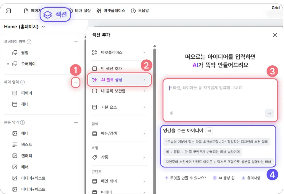The image size is (284, 194).
Task: Select 띠배너 under 헤더 영역
Action: [27, 93]
